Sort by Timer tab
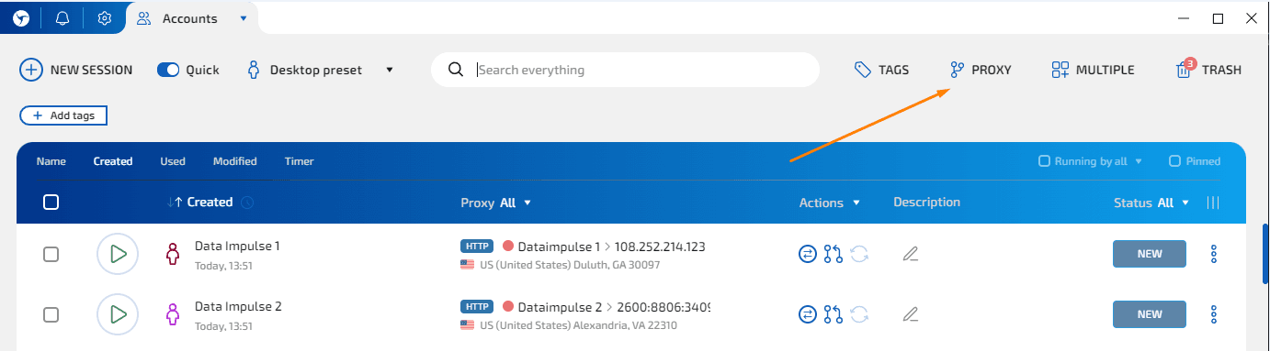The height and width of the screenshot is (351, 1270). pos(300,161)
